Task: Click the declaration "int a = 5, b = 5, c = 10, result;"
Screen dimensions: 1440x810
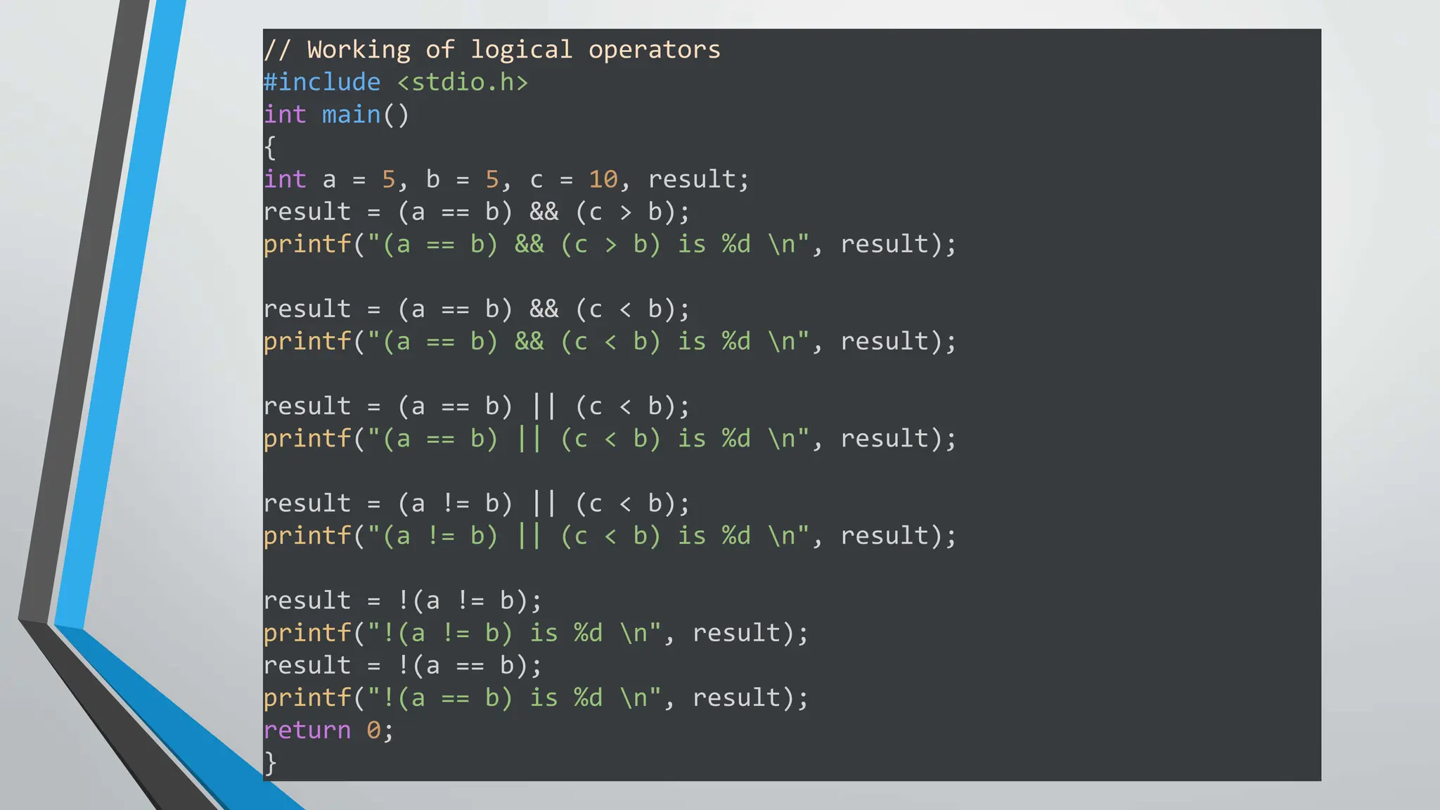Action: click(x=507, y=179)
